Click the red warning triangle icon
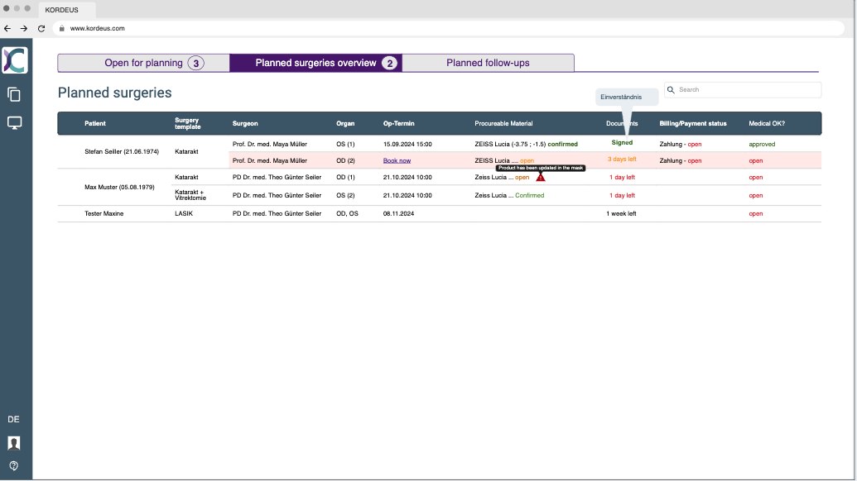This screenshot has width=857, height=481. [541, 177]
